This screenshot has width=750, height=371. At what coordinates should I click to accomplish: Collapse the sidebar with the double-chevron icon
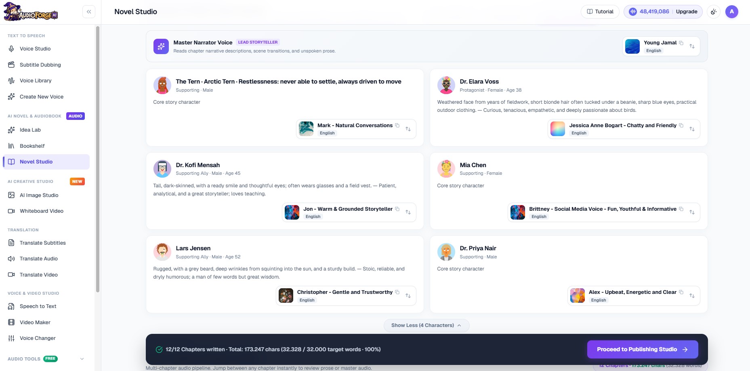(x=89, y=12)
